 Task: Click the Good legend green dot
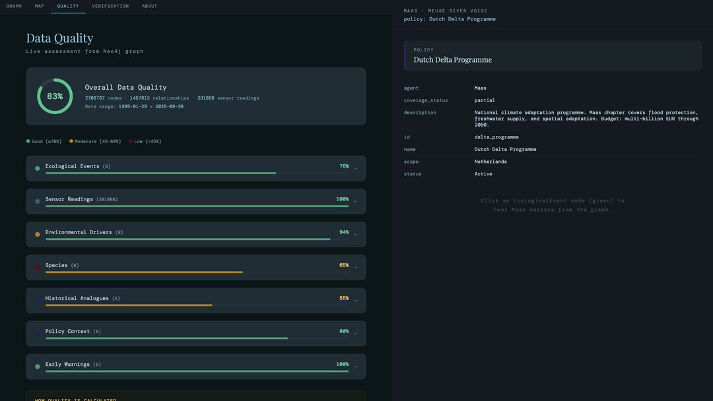(x=28, y=141)
